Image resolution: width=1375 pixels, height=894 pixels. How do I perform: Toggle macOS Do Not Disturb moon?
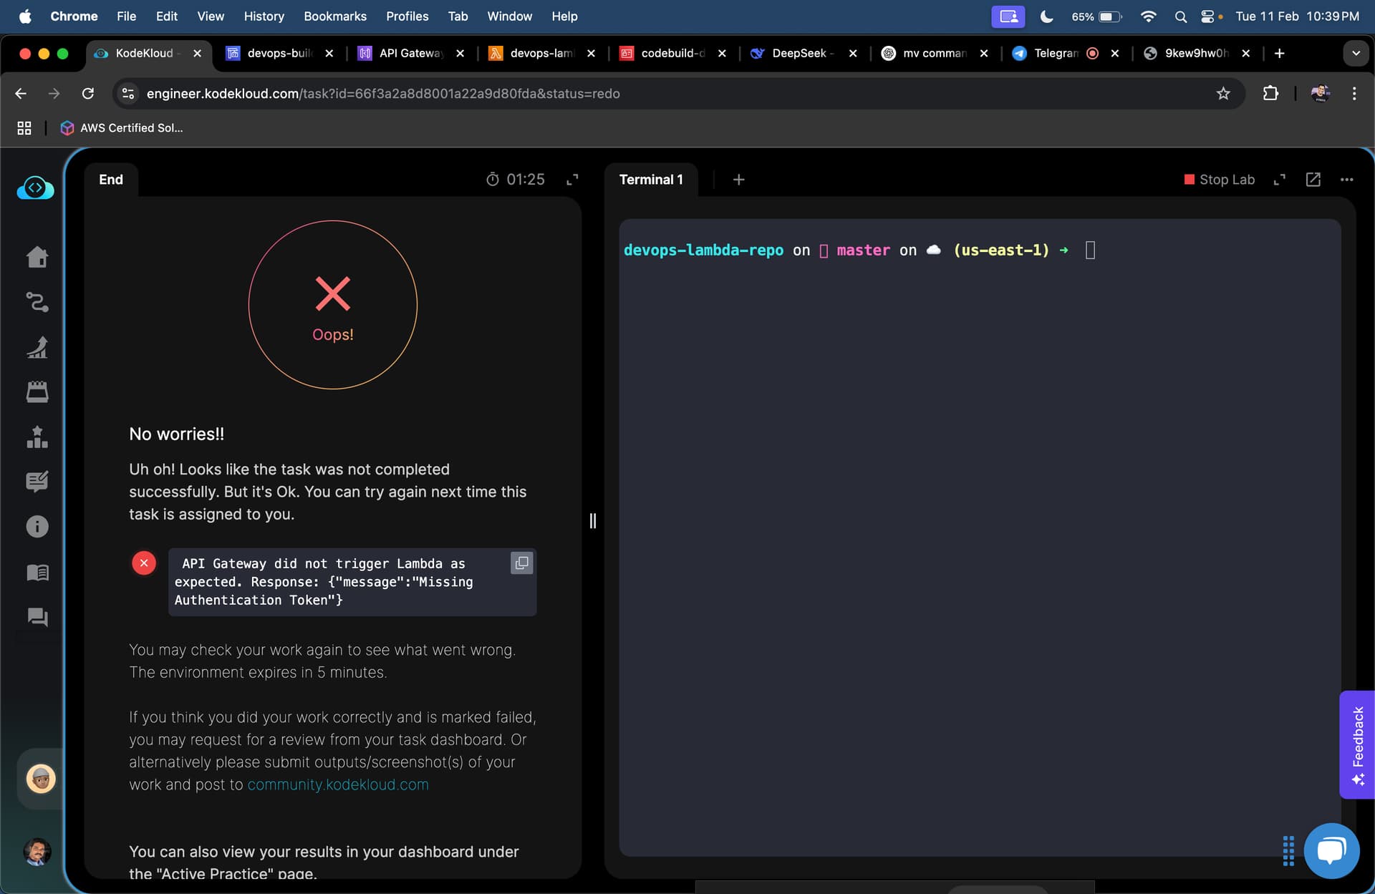coord(1046,16)
